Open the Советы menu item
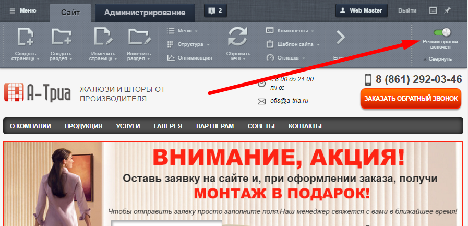Screen dimensions: 468x226 click(x=261, y=126)
